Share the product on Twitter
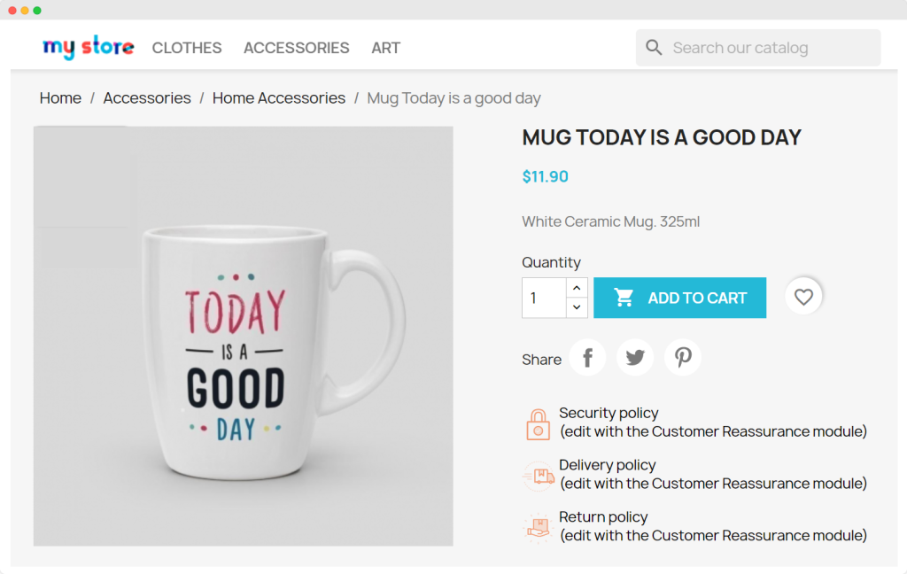 click(635, 358)
